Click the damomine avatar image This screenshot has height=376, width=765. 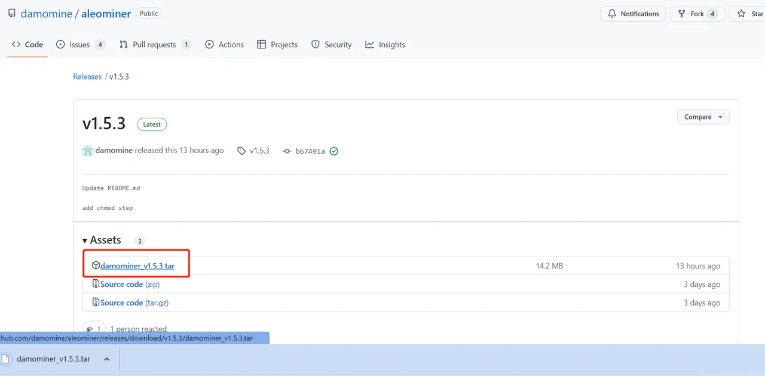(88, 151)
